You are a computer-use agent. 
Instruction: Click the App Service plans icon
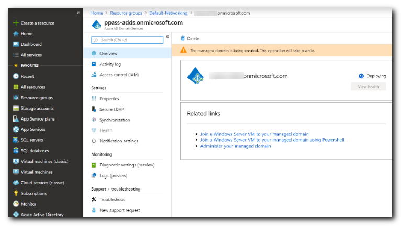(x=16, y=118)
